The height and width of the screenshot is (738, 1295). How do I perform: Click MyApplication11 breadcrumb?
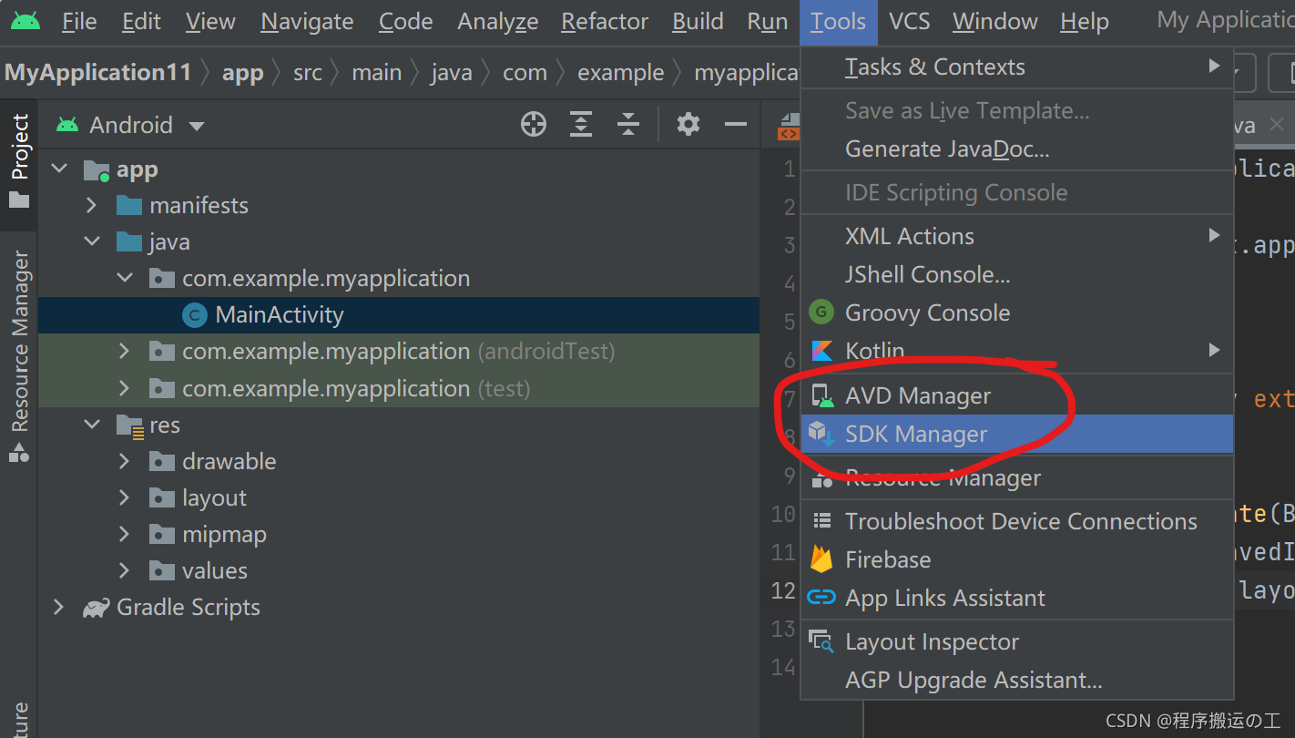tap(98, 73)
